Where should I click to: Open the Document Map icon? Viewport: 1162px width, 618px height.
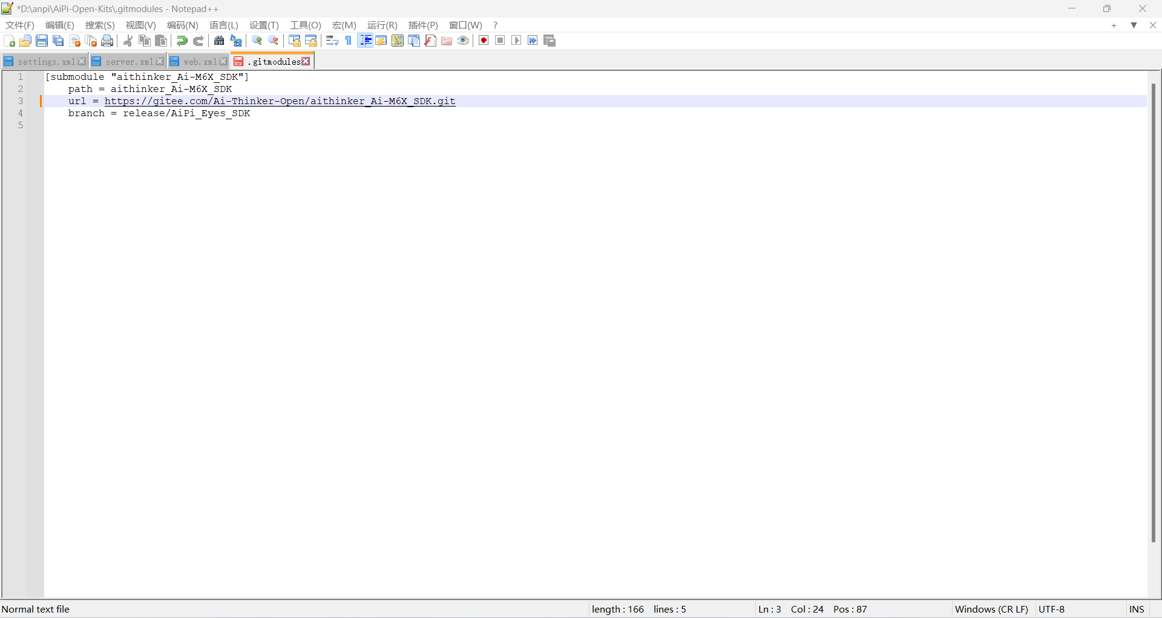[x=398, y=41]
